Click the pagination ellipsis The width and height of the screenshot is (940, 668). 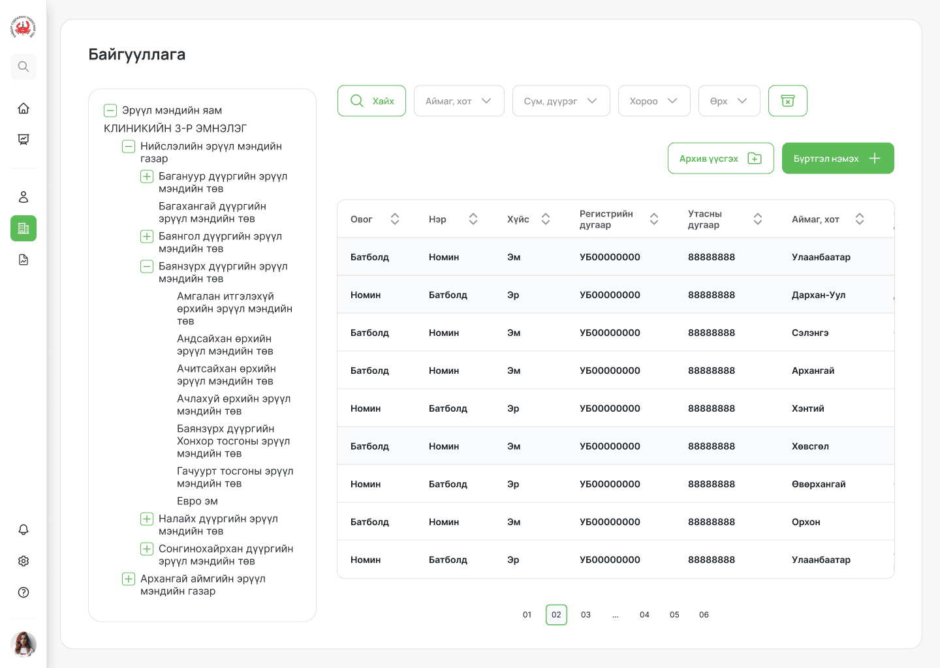(616, 615)
